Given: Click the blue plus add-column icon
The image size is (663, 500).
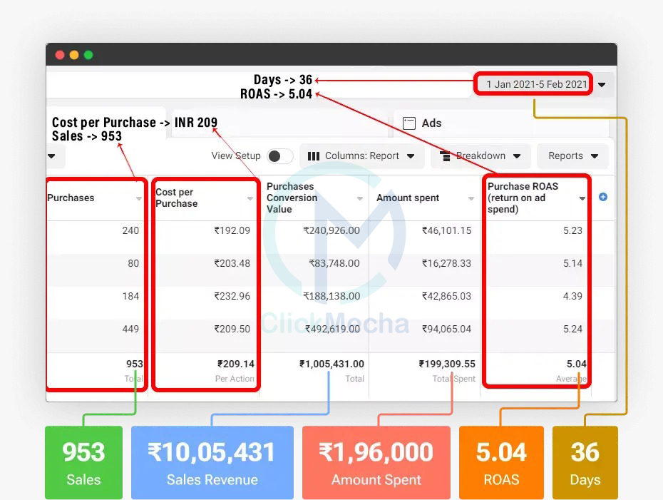Looking at the screenshot, I should (x=603, y=197).
